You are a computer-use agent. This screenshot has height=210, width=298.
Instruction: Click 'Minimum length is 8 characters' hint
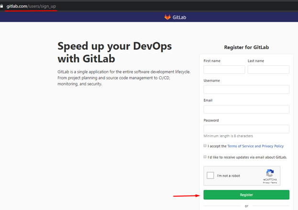point(228,136)
